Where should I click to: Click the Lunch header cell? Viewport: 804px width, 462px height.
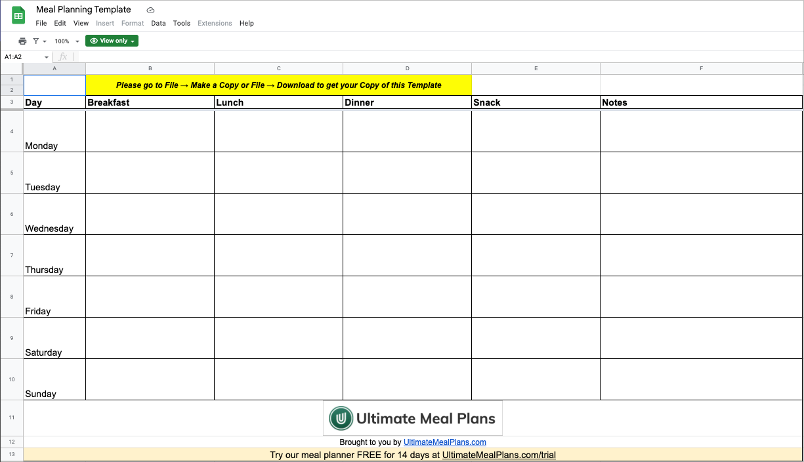pyautogui.click(x=278, y=102)
